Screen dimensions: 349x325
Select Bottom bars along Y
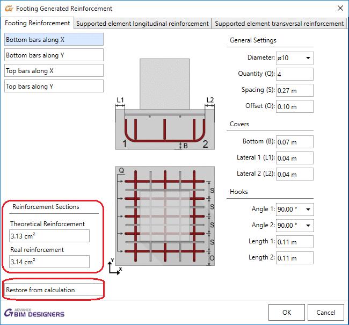54,55
